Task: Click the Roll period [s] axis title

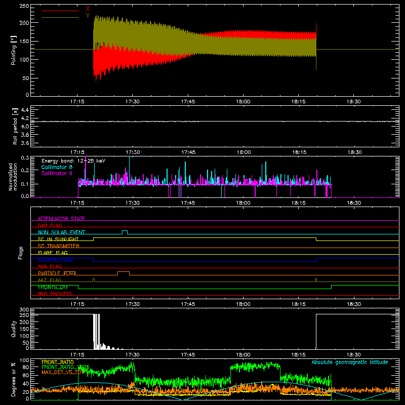Action: [x=15, y=126]
